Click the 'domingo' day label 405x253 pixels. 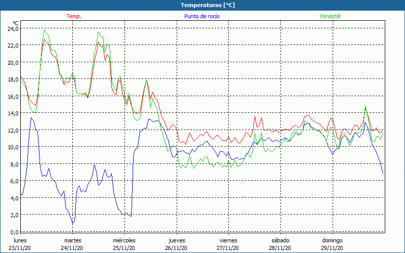pos(332,241)
